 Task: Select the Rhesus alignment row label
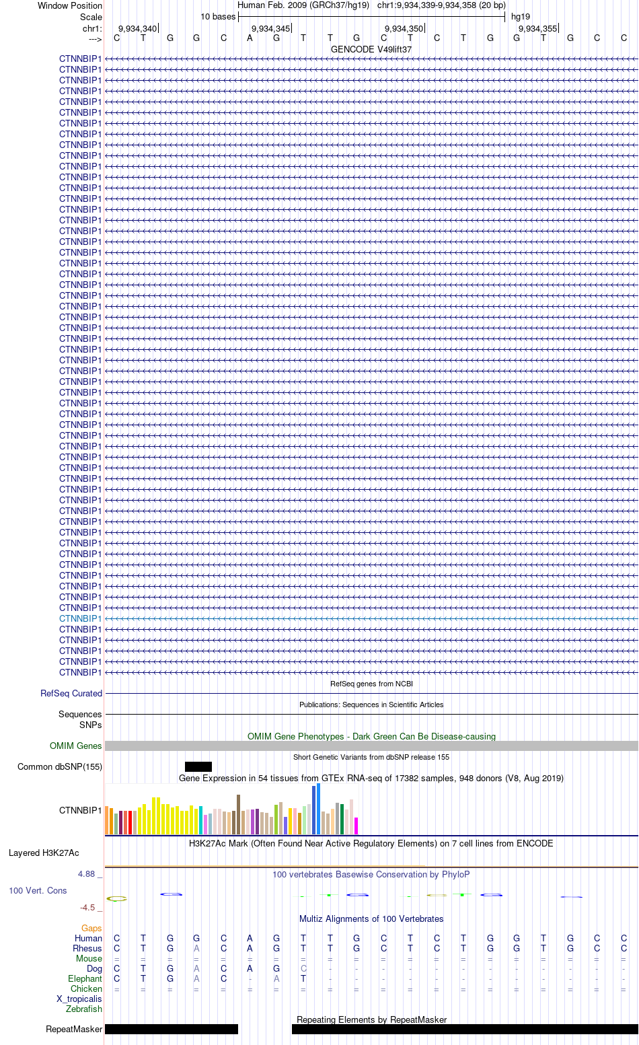click(87, 948)
